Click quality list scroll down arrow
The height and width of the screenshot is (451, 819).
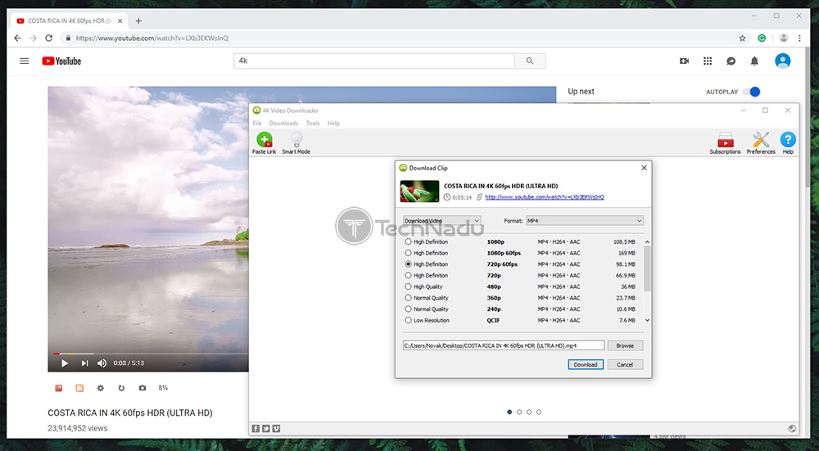click(647, 320)
